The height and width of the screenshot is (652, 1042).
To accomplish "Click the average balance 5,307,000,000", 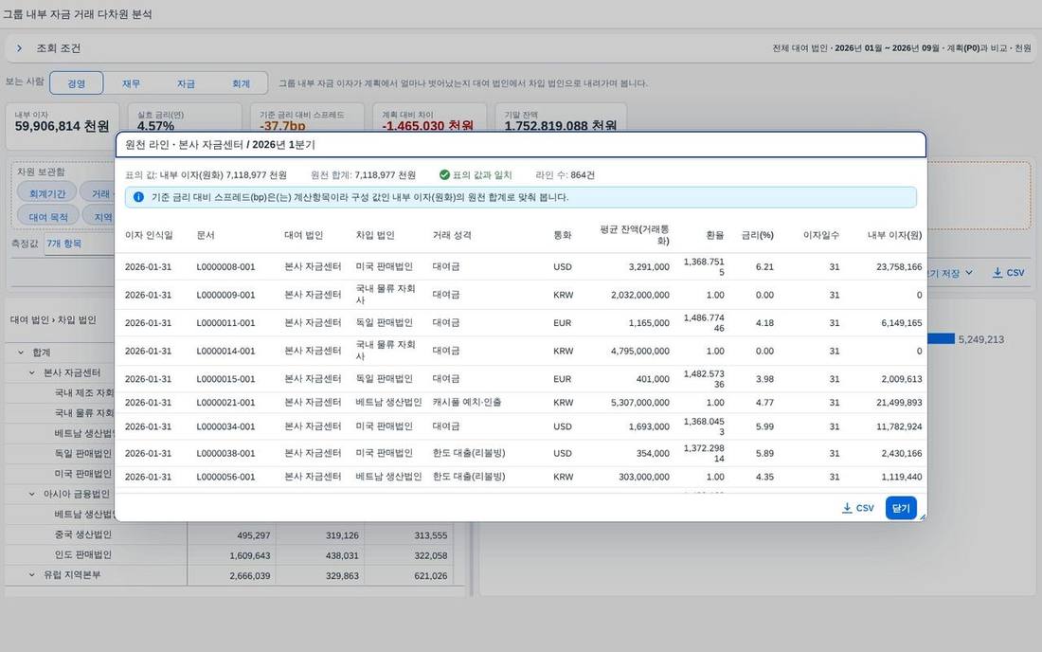I will click(640, 402).
